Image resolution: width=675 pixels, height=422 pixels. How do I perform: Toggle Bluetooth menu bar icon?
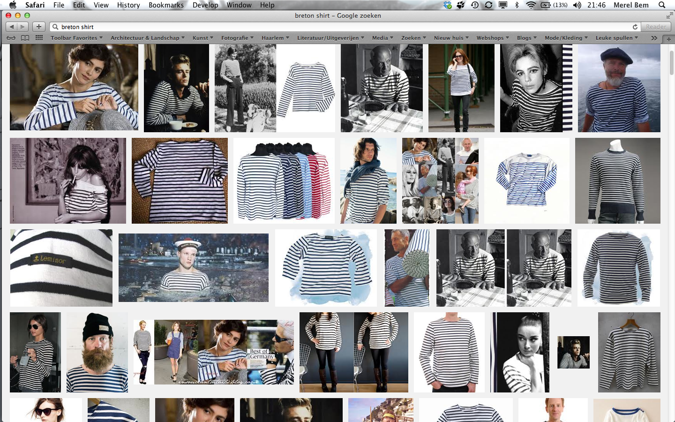517,5
